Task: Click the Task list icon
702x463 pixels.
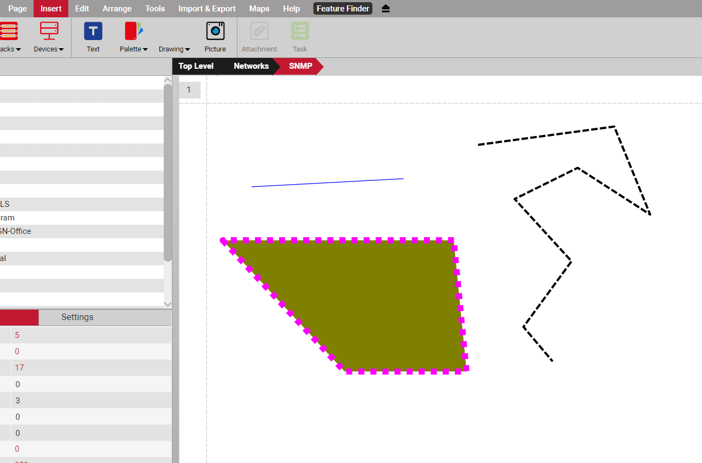Action: 300,31
